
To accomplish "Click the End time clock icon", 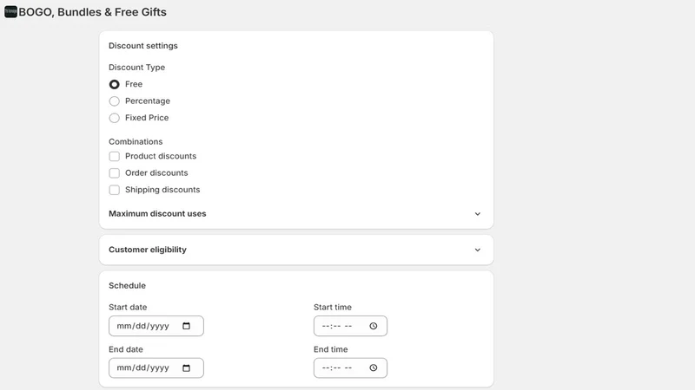I will (x=374, y=367).
